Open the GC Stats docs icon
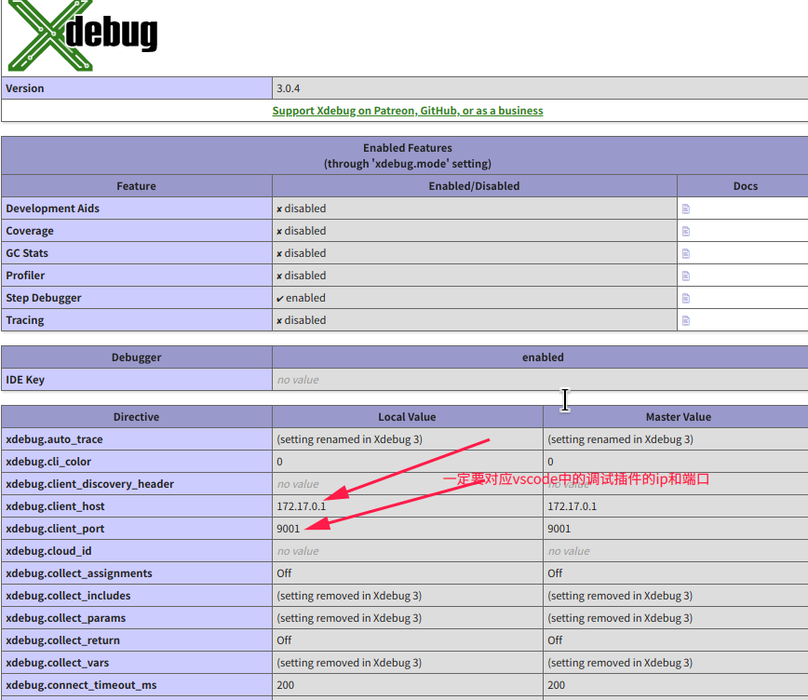This screenshot has width=808, height=700. tap(686, 253)
